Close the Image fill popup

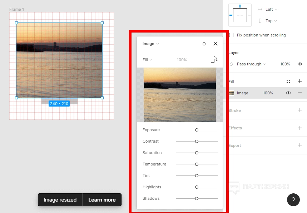[216, 44]
